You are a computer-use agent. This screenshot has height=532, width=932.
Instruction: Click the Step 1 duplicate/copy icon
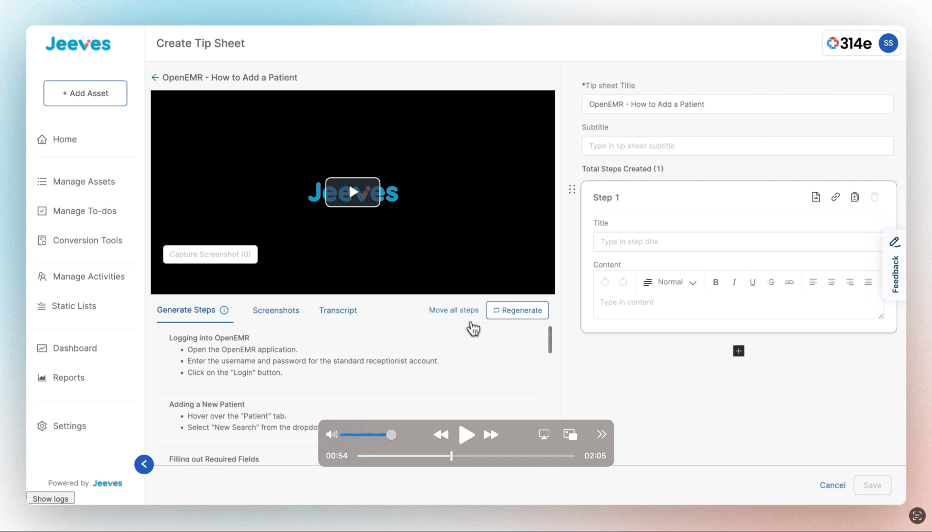pyautogui.click(x=855, y=197)
